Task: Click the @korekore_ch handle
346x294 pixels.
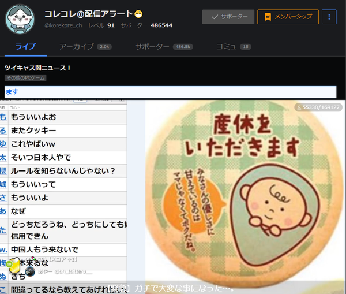Action: pyautogui.click(x=63, y=25)
